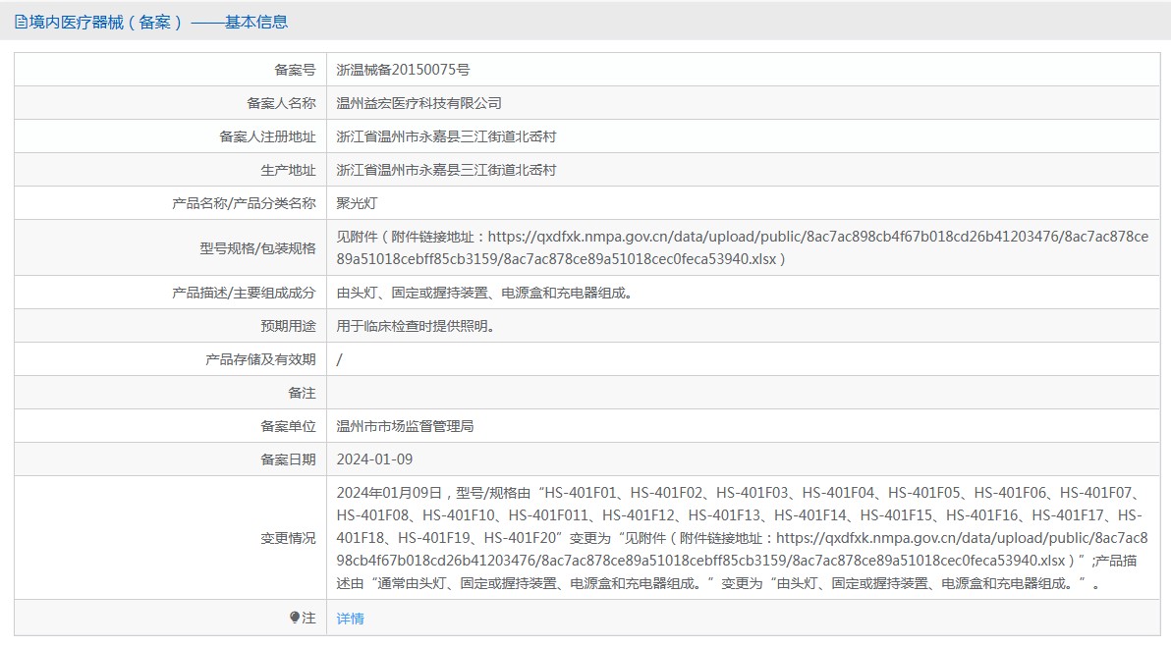Select the filing authority 温州市市场监督管理局
This screenshot has width=1171, height=647.
(x=405, y=426)
